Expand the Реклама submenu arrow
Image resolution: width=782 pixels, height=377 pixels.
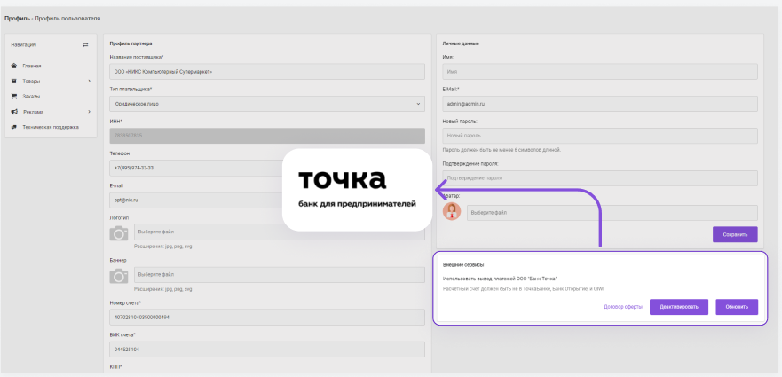pyautogui.click(x=89, y=112)
